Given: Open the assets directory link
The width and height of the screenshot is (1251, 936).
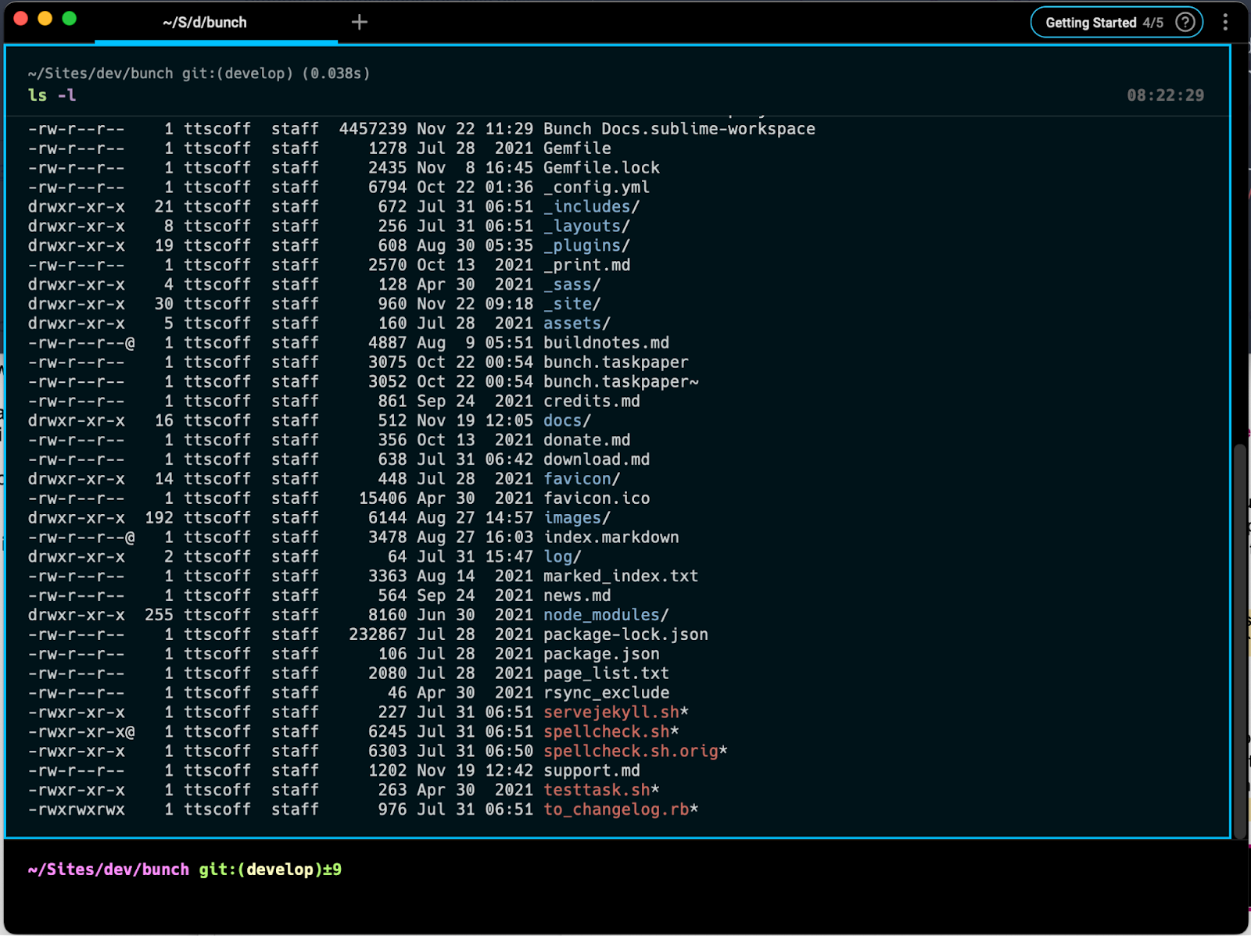Looking at the screenshot, I should pyautogui.click(x=573, y=323).
